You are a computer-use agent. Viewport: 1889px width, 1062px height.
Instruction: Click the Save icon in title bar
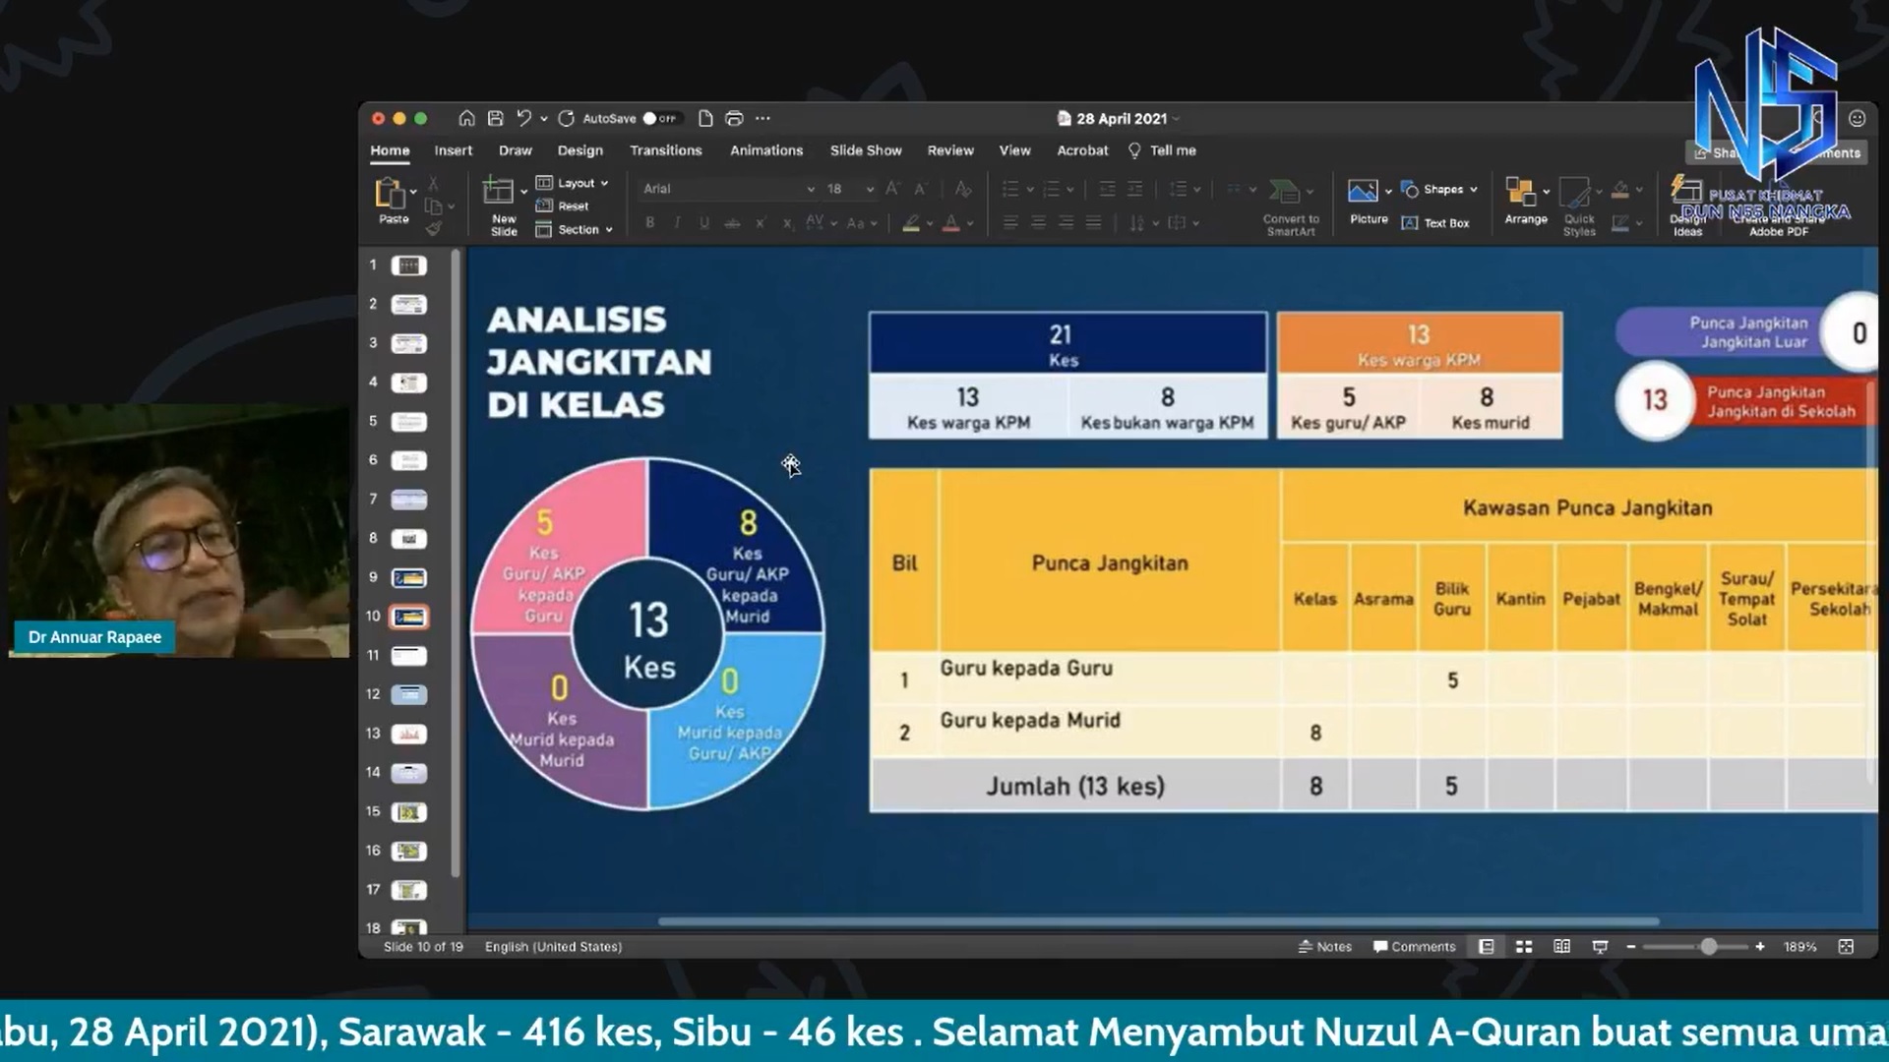(x=496, y=119)
